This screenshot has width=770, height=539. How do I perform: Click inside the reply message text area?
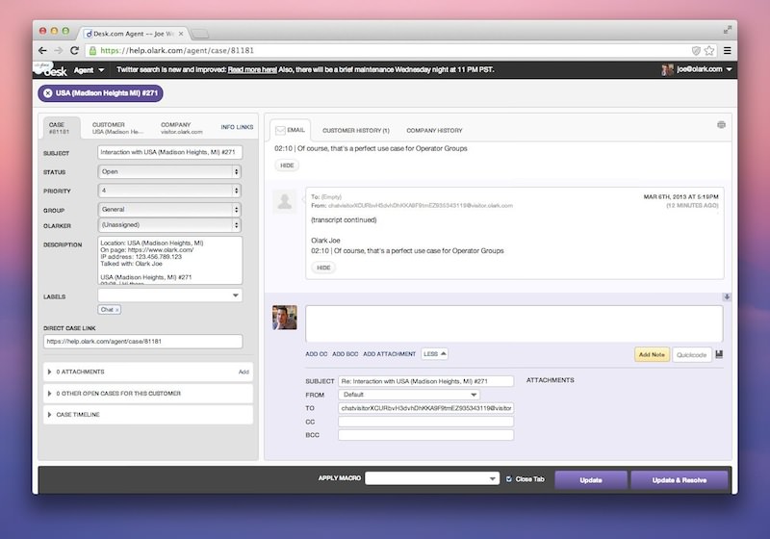514,323
